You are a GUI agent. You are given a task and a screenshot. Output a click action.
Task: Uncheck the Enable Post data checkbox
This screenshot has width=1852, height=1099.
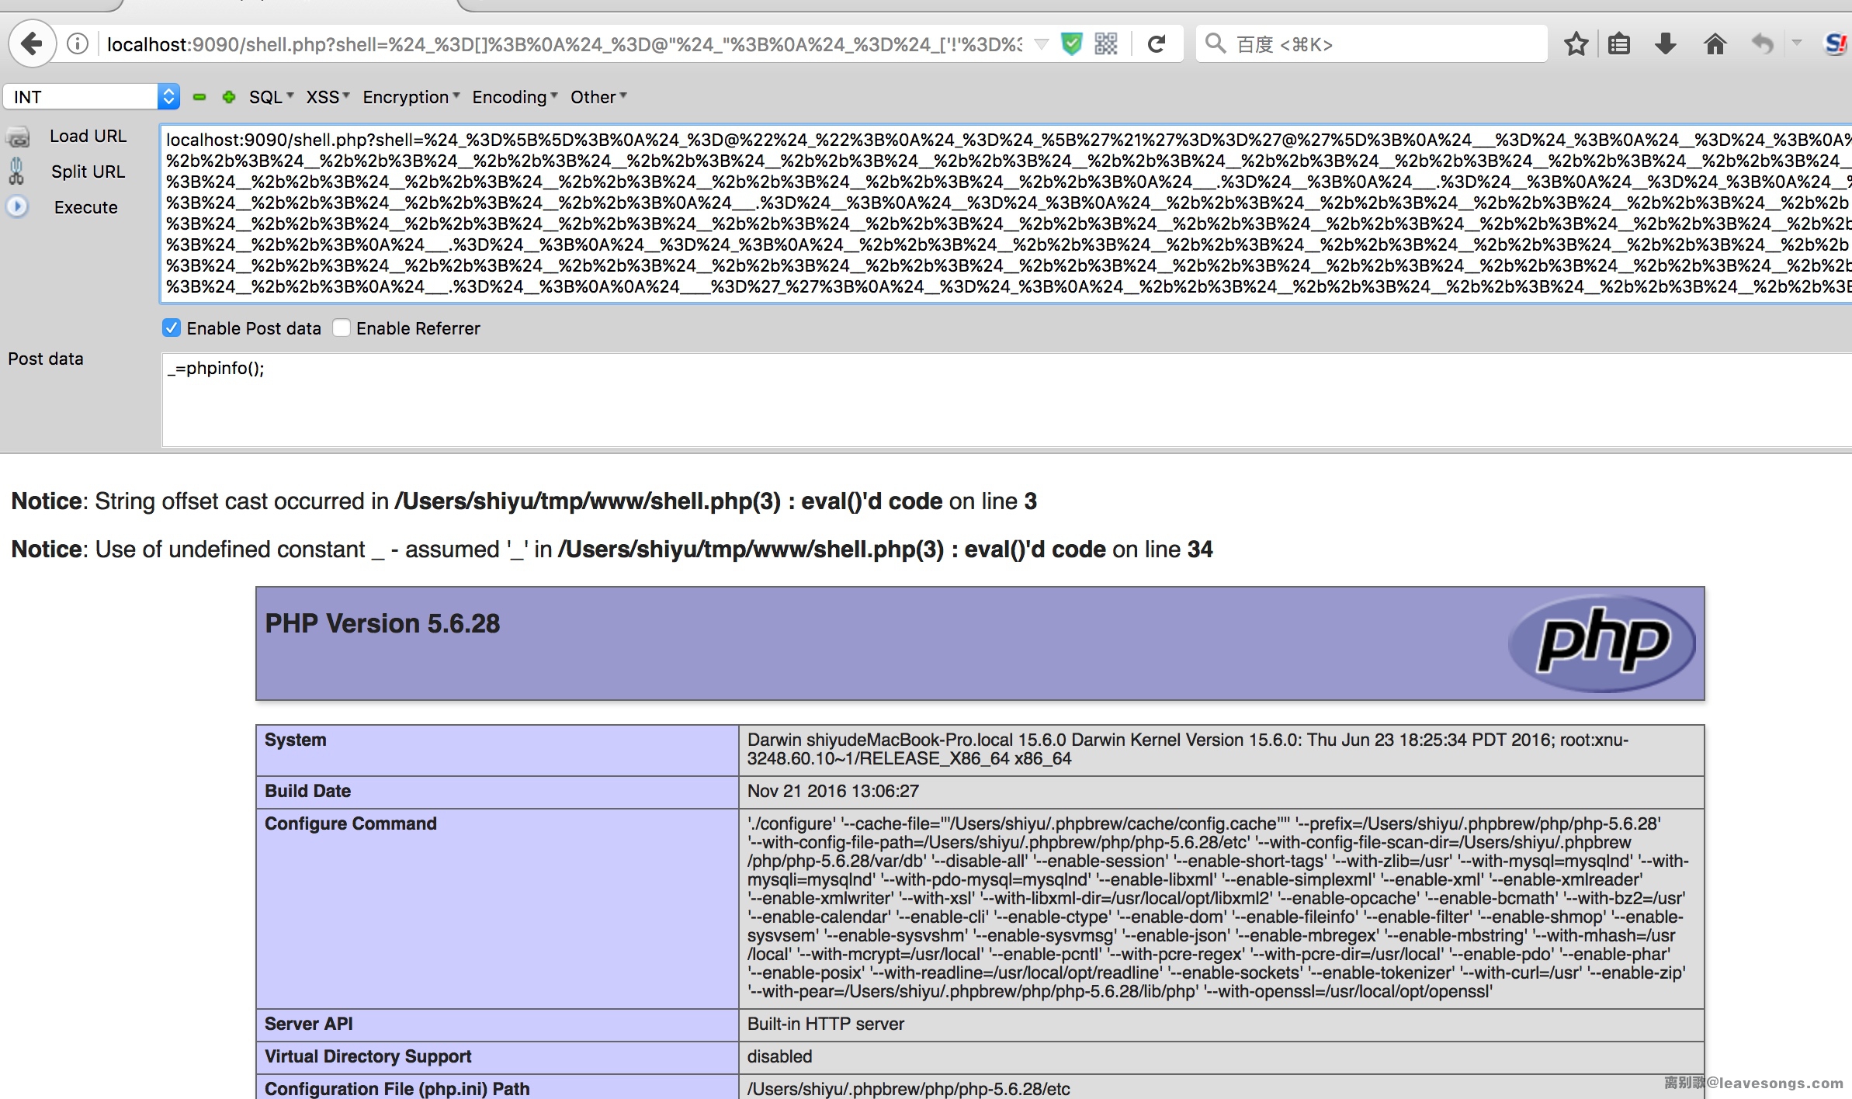(x=172, y=328)
